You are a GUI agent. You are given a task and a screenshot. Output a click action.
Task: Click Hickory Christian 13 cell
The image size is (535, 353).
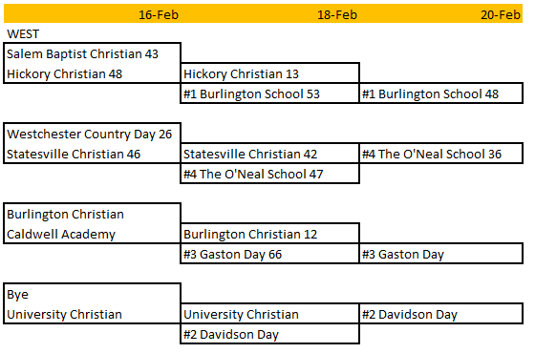point(269,73)
